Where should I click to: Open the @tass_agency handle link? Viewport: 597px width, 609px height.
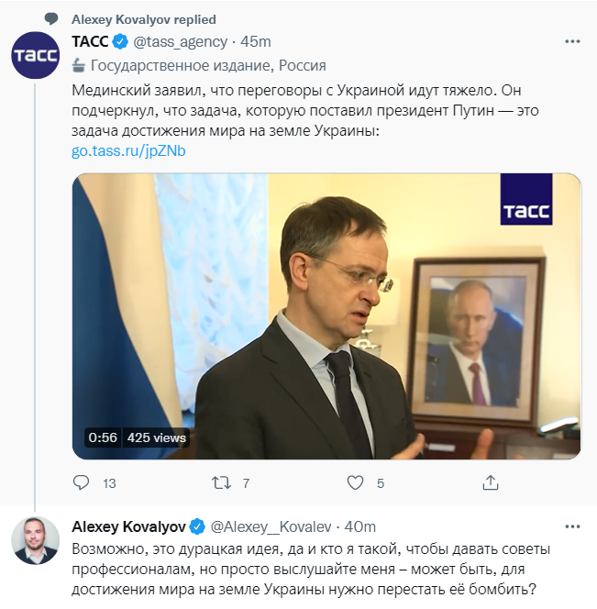182,42
